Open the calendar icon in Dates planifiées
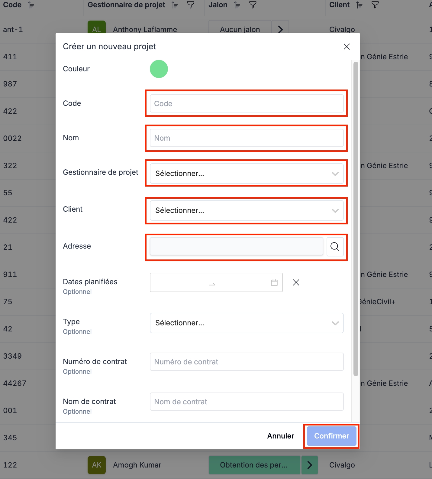The width and height of the screenshot is (432, 479). tap(274, 282)
